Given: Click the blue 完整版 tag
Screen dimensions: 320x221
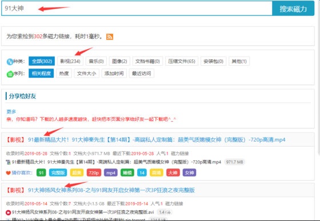Looking at the screenshot, I should pyautogui.click(x=58, y=173).
